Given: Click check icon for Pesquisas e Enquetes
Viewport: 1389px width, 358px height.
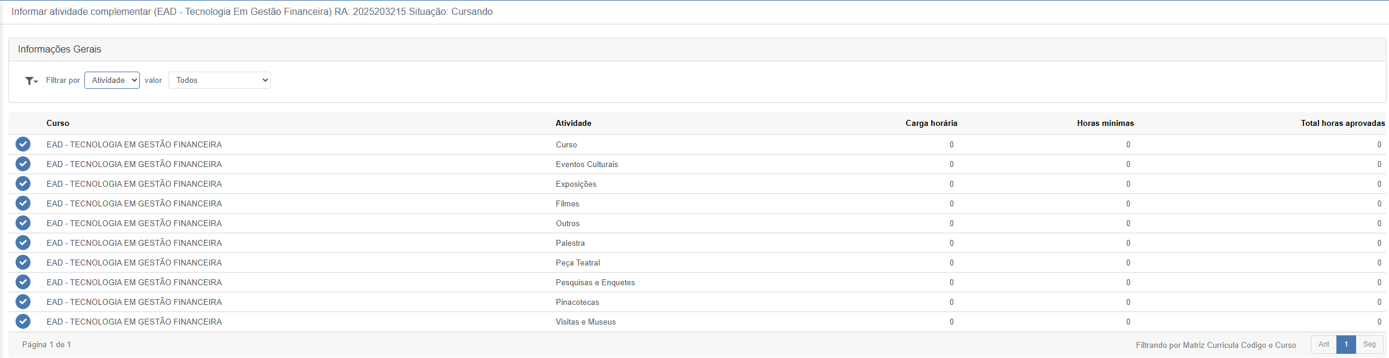Looking at the screenshot, I should click(23, 282).
